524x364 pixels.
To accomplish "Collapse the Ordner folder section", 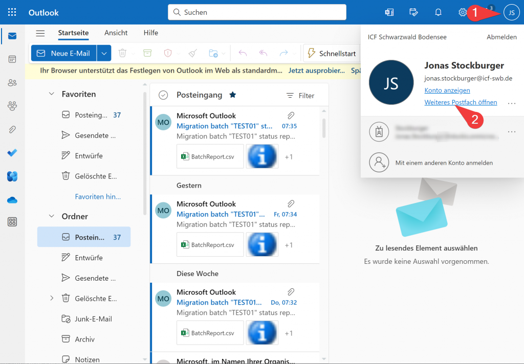I will pyautogui.click(x=52, y=216).
